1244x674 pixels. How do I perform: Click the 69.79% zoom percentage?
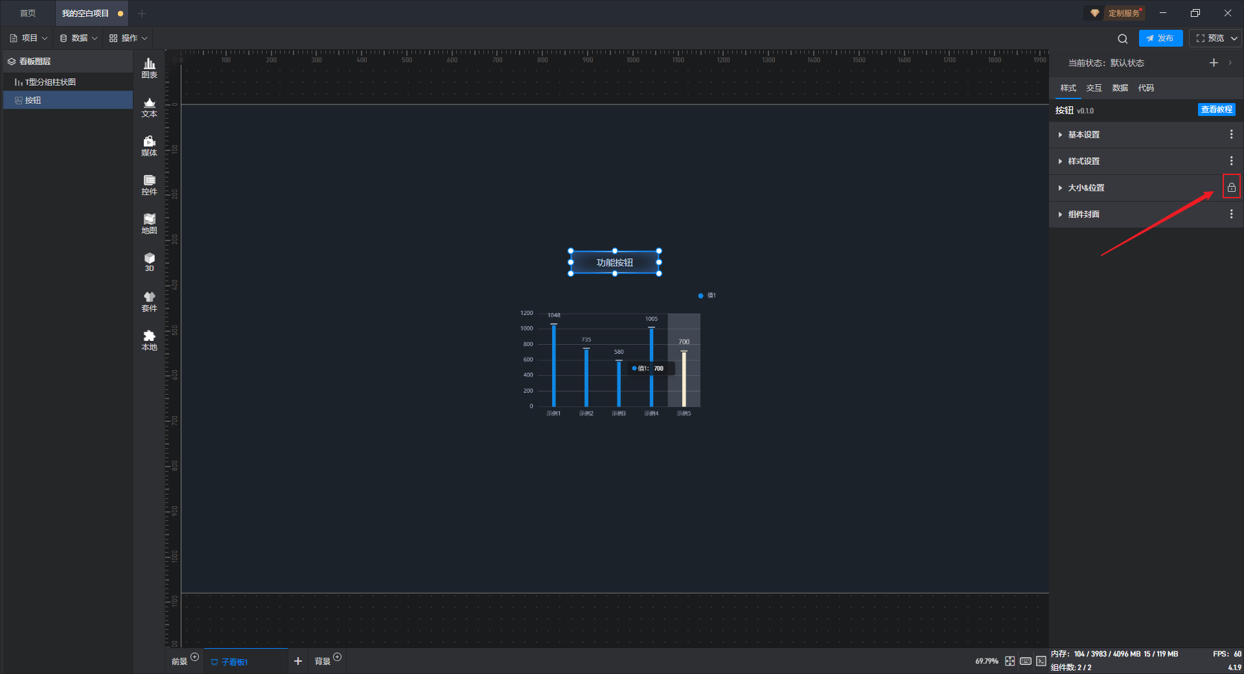point(987,661)
